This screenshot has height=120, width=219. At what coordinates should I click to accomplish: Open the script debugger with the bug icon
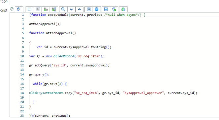123,9
